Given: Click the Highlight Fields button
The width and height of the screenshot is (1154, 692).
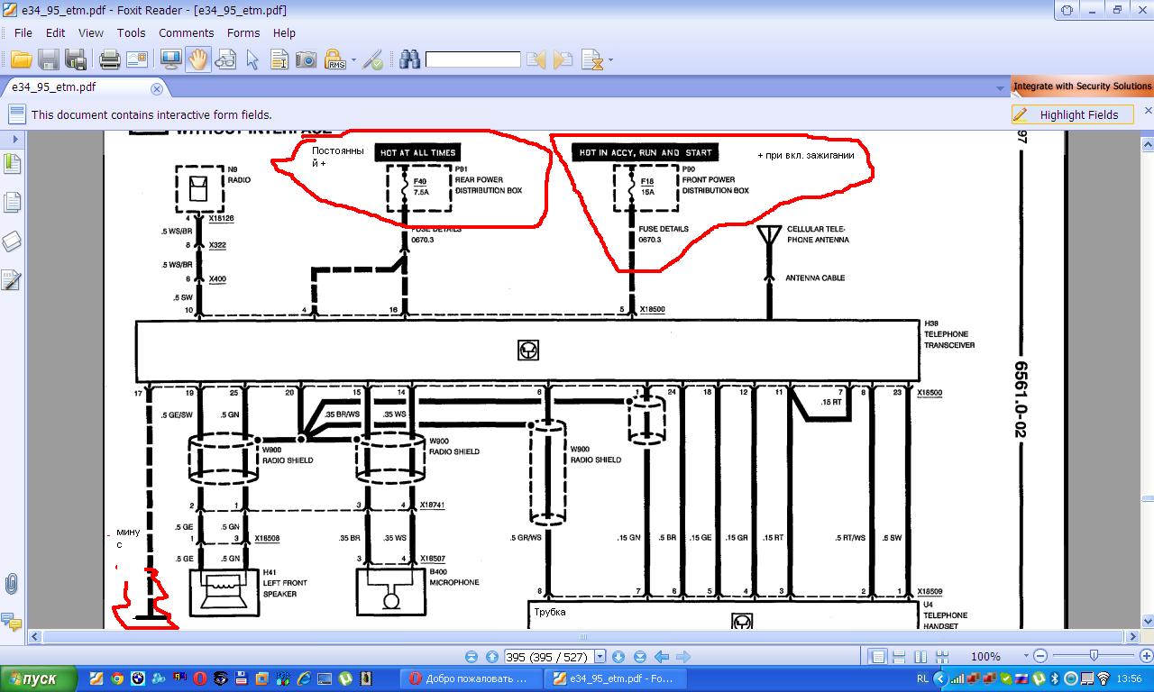Looking at the screenshot, I should 1072,114.
